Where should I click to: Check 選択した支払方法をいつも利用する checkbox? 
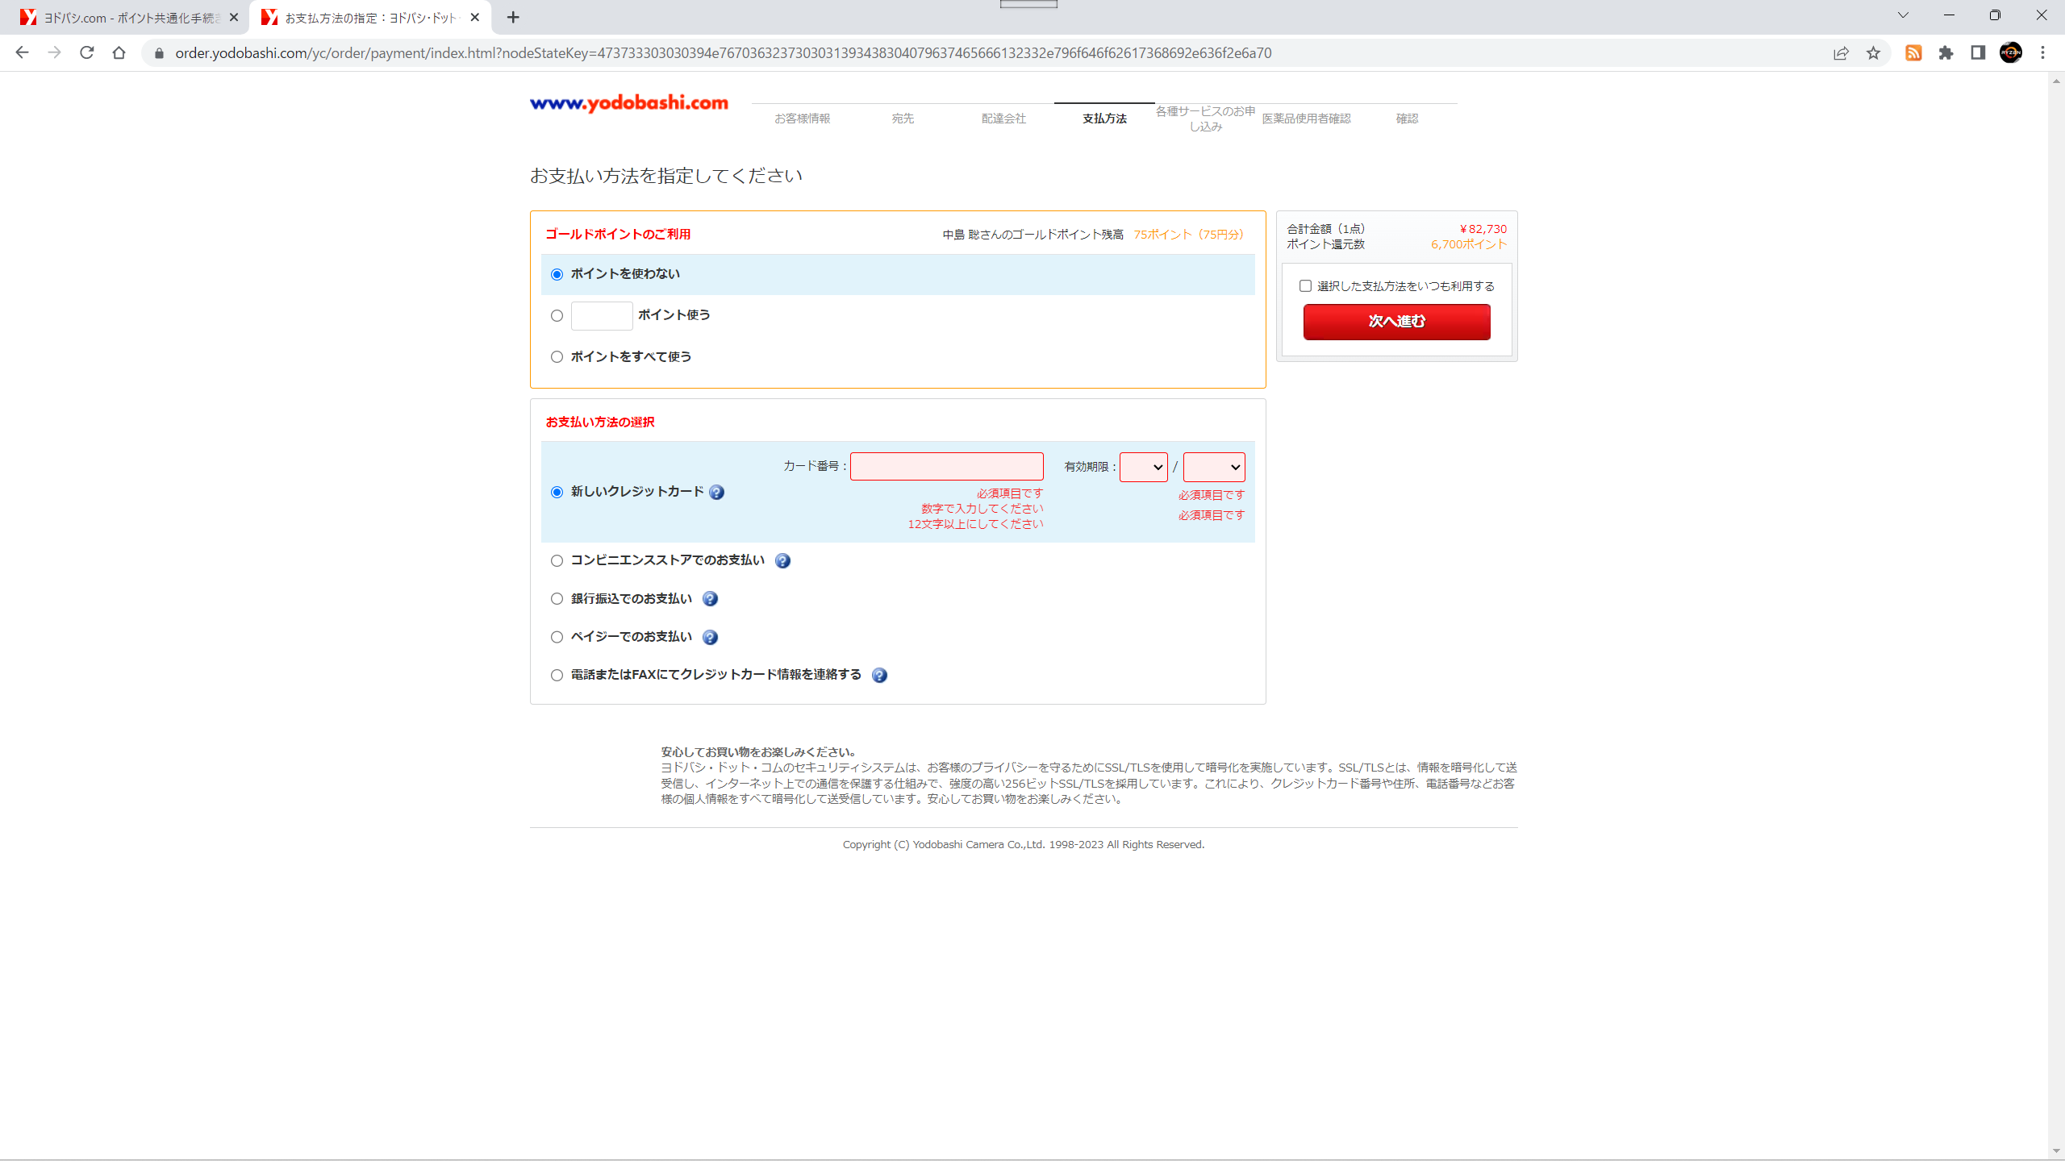click(x=1305, y=286)
